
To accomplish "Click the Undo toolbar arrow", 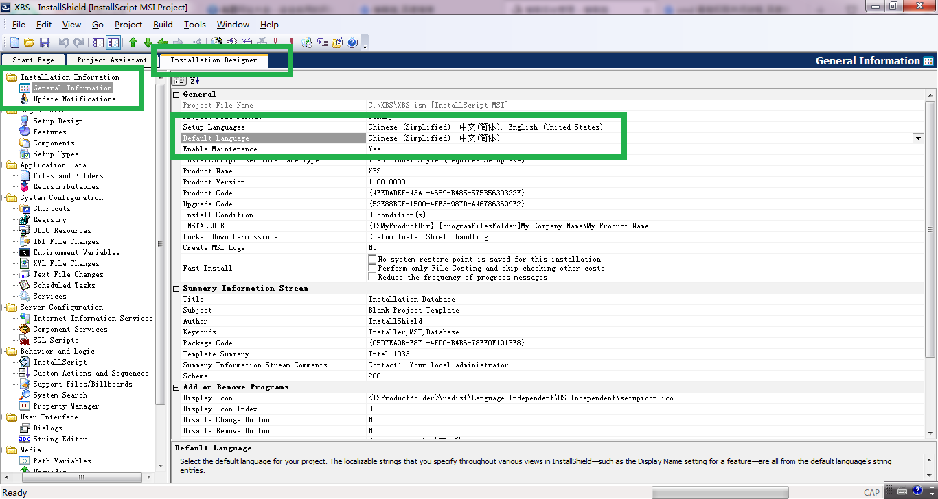I will click(64, 42).
